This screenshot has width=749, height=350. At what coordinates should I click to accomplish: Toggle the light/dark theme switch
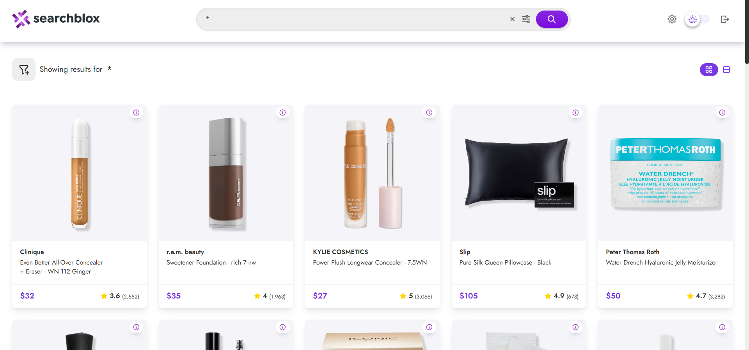(697, 19)
